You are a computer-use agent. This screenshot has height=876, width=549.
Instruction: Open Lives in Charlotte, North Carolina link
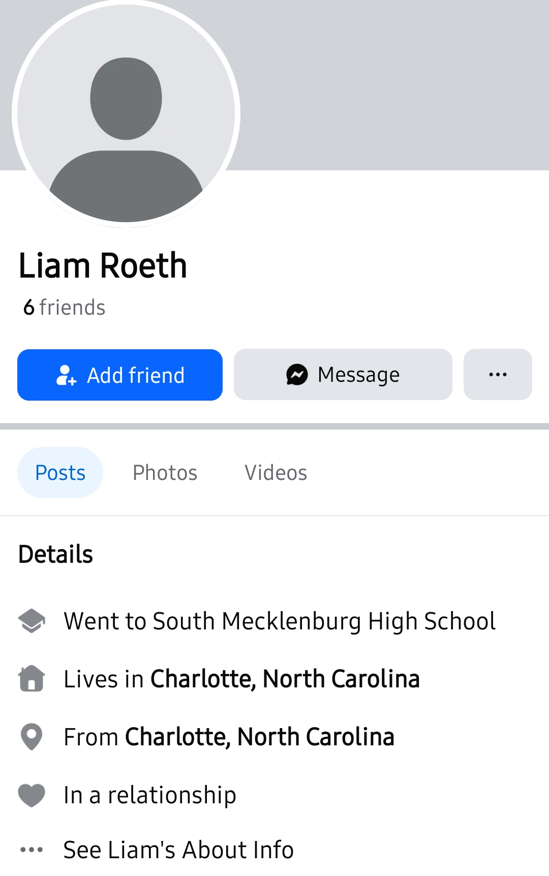[x=285, y=679]
